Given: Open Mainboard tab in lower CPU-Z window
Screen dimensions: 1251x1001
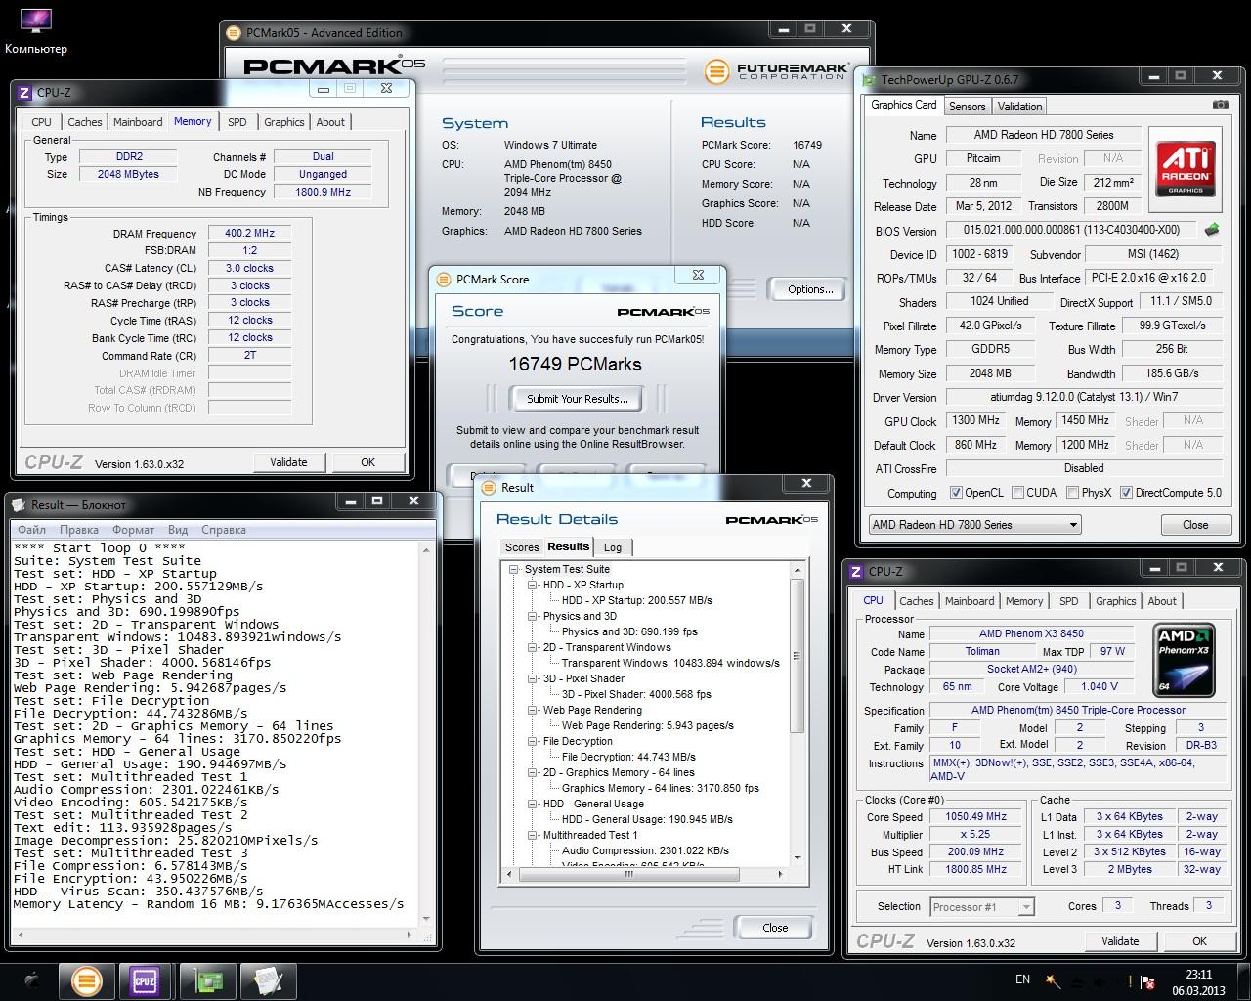Looking at the screenshot, I should (970, 601).
